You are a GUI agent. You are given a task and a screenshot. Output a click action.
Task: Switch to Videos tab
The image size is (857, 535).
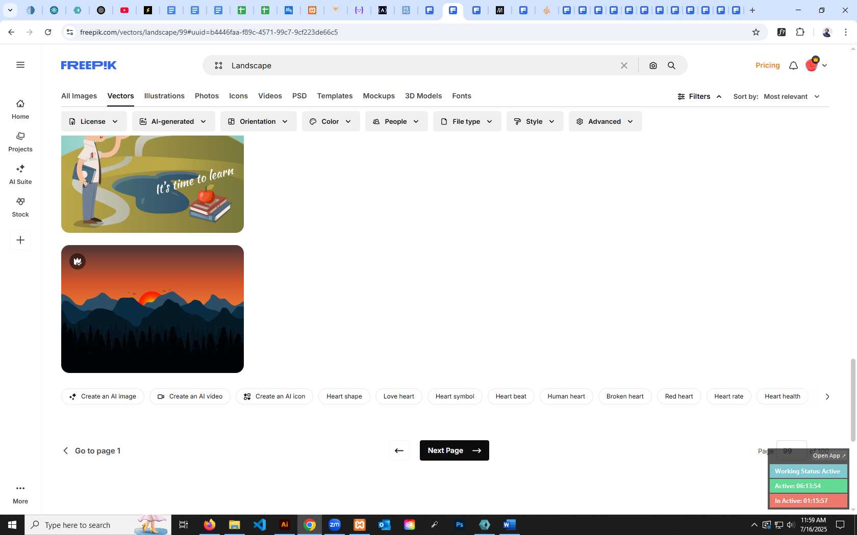270,96
